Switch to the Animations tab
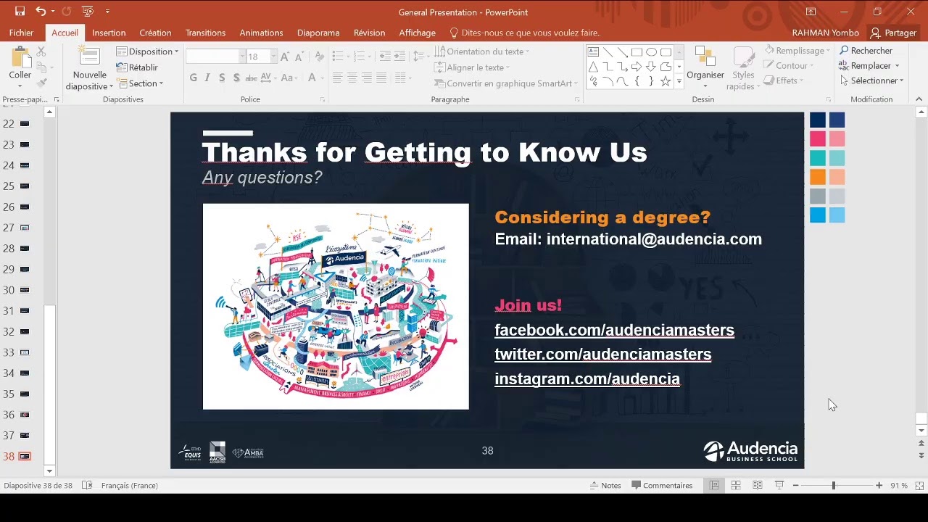Image resolution: width=928 pixels, height=522 pixels. click(x=261, y=33)
